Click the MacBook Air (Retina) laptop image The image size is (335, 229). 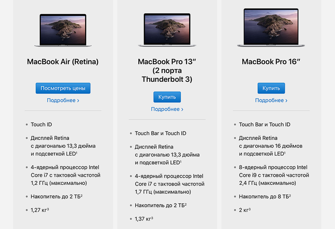coord(63,30)
